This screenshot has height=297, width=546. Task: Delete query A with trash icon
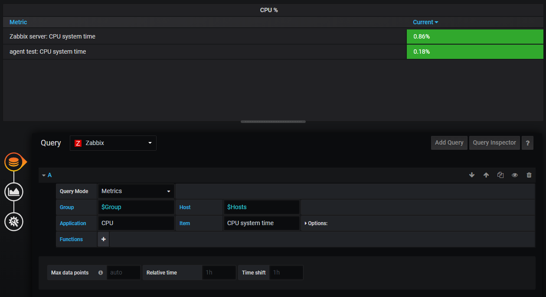pos(529,175)
